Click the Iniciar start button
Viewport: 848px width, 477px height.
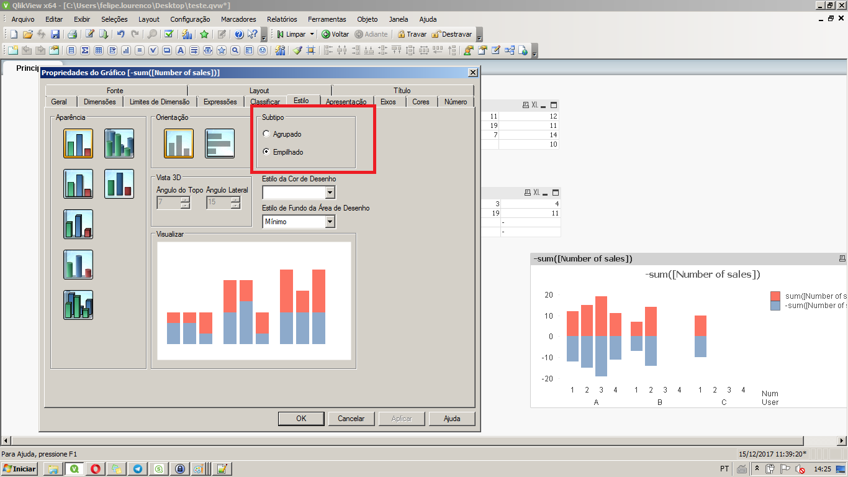click(x=20, y=469)
